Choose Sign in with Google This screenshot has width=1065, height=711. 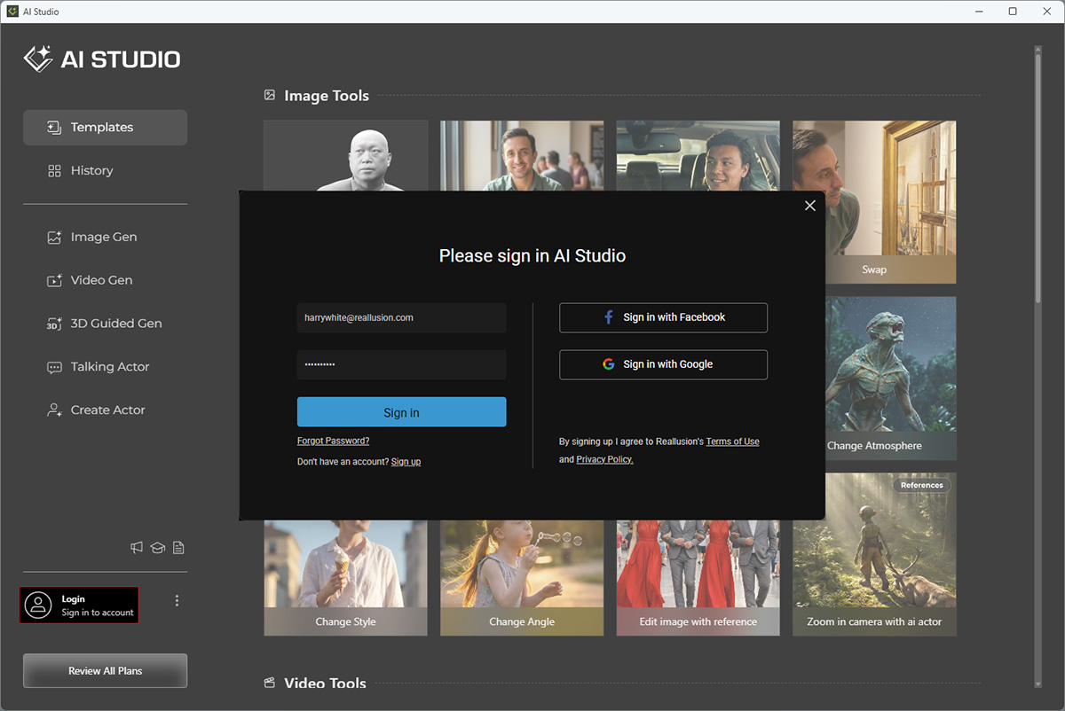pos(663,364)
